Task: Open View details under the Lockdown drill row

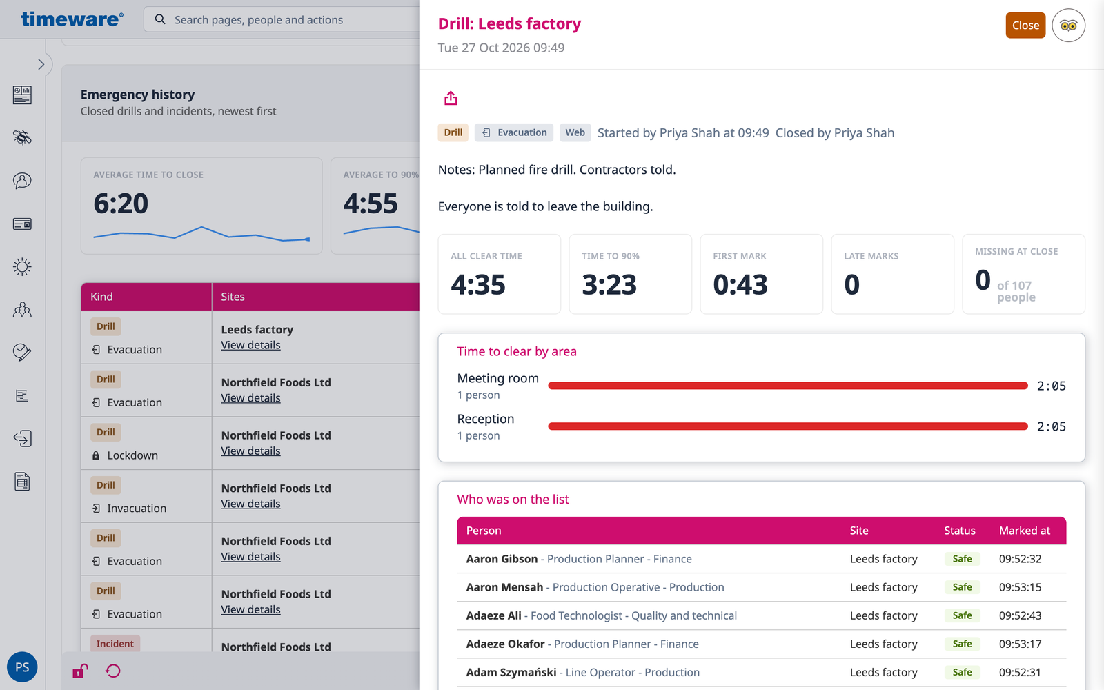Action: (x=250, y=451)
